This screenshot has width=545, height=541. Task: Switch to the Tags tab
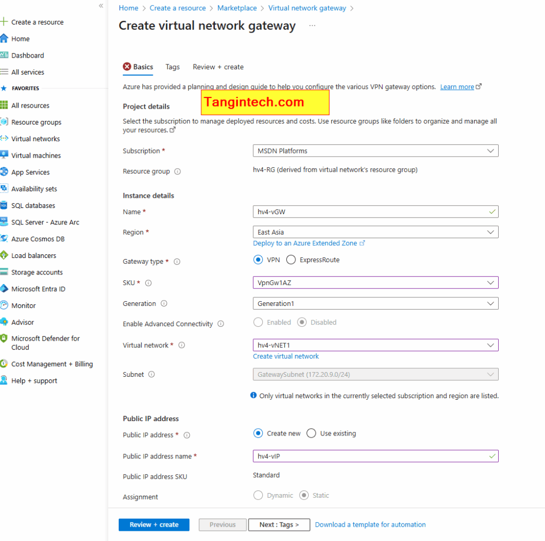click(172, 67)
